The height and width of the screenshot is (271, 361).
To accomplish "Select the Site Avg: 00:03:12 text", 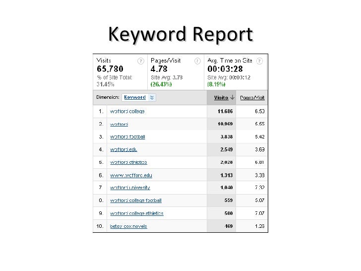I will 229,77.
